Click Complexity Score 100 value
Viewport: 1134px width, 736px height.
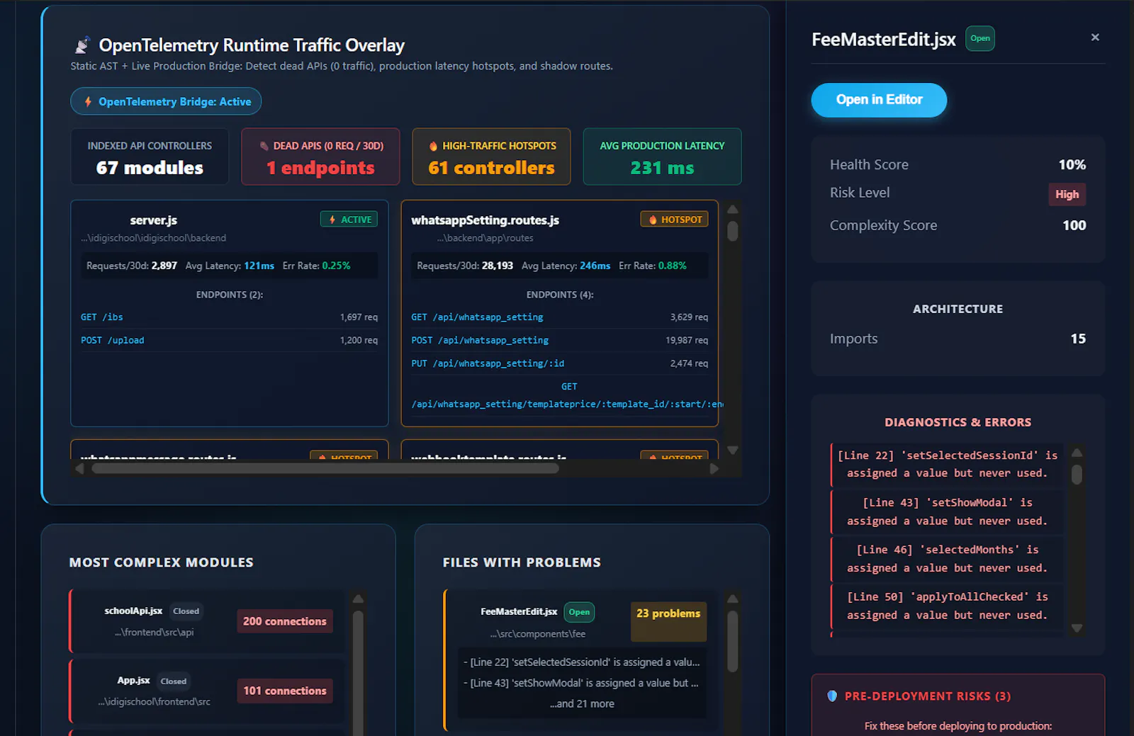(x=1074, y=225)
